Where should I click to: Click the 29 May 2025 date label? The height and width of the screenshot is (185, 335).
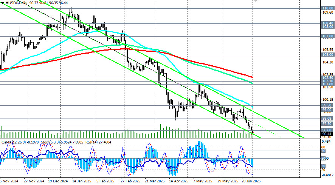(227, 181)
